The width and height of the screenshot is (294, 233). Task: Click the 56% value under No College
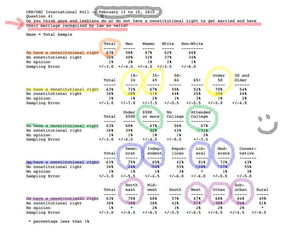click(178, 126)
